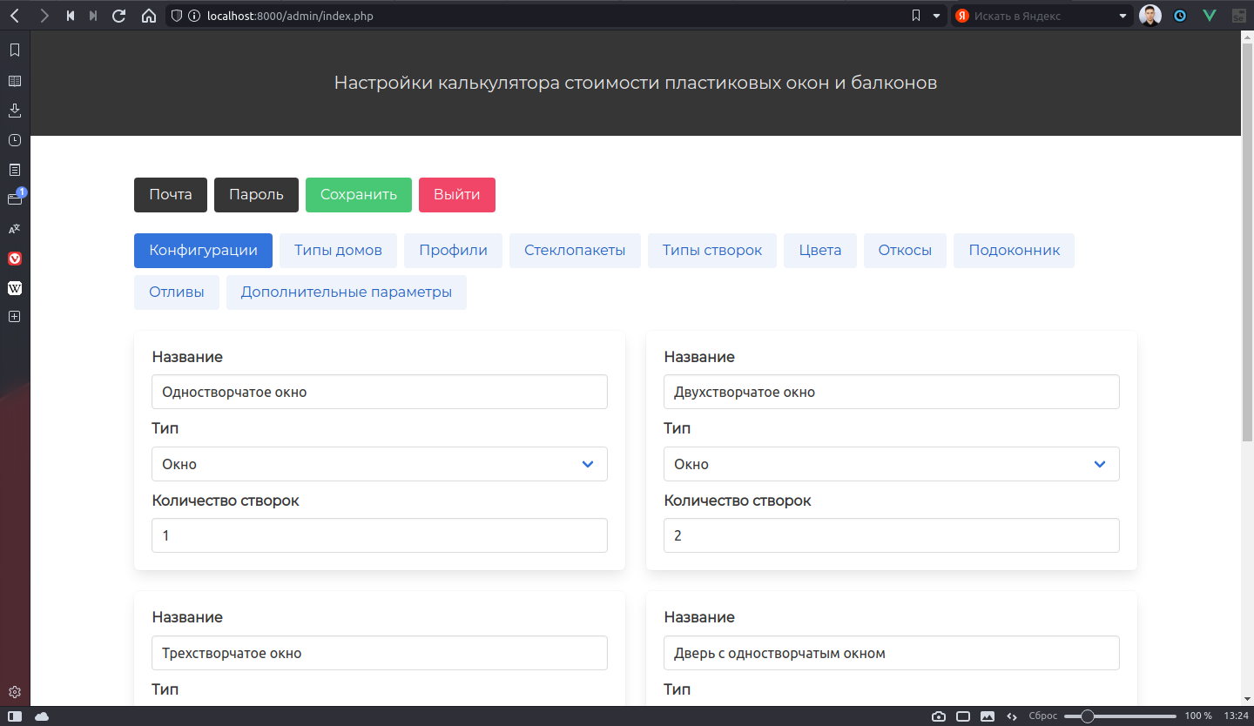Edit name field Дверь с одностворчатым окном
The image size is (1254, 726).
click(x=892, y=653)
